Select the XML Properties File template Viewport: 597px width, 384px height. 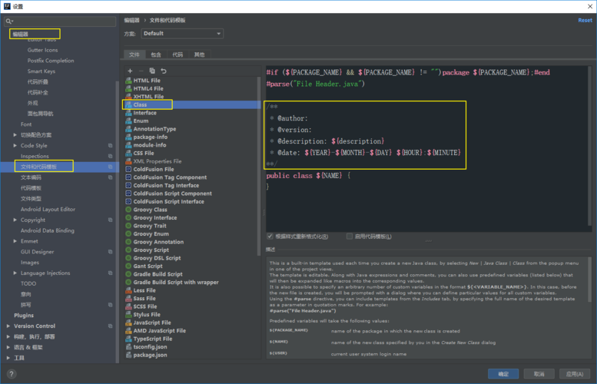point(158,161)
